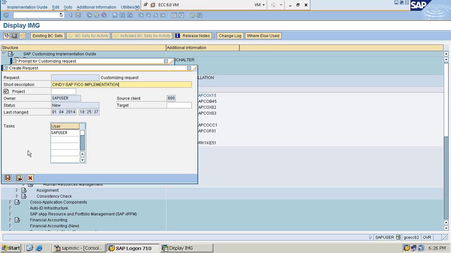Click the Short description input field

[x=122, y=84]
